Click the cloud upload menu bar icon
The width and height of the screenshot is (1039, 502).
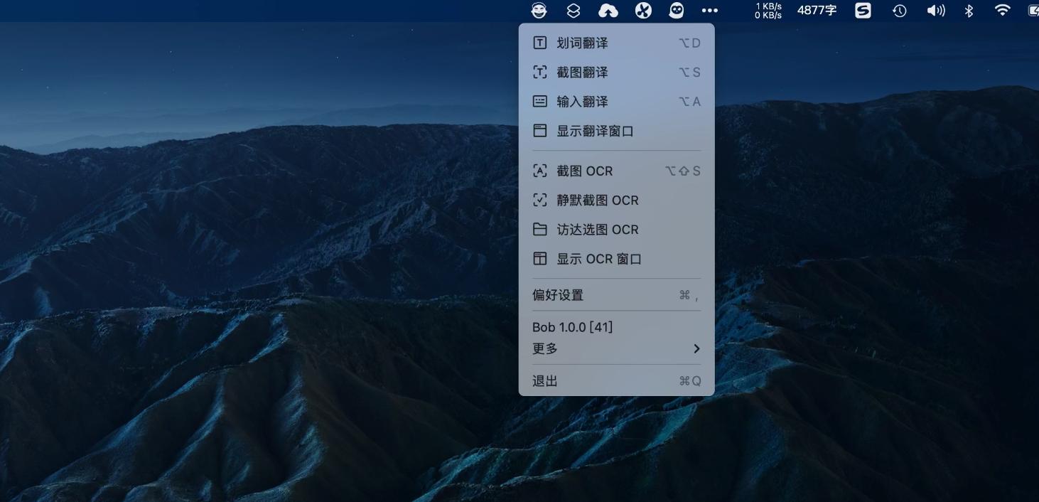pyautogui.click(x=607, y=11)
